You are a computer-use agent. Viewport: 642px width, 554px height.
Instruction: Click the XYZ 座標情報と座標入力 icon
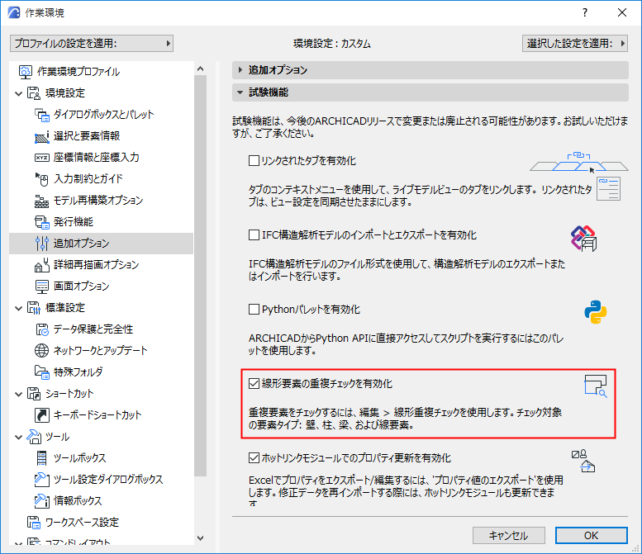(42, 158)
